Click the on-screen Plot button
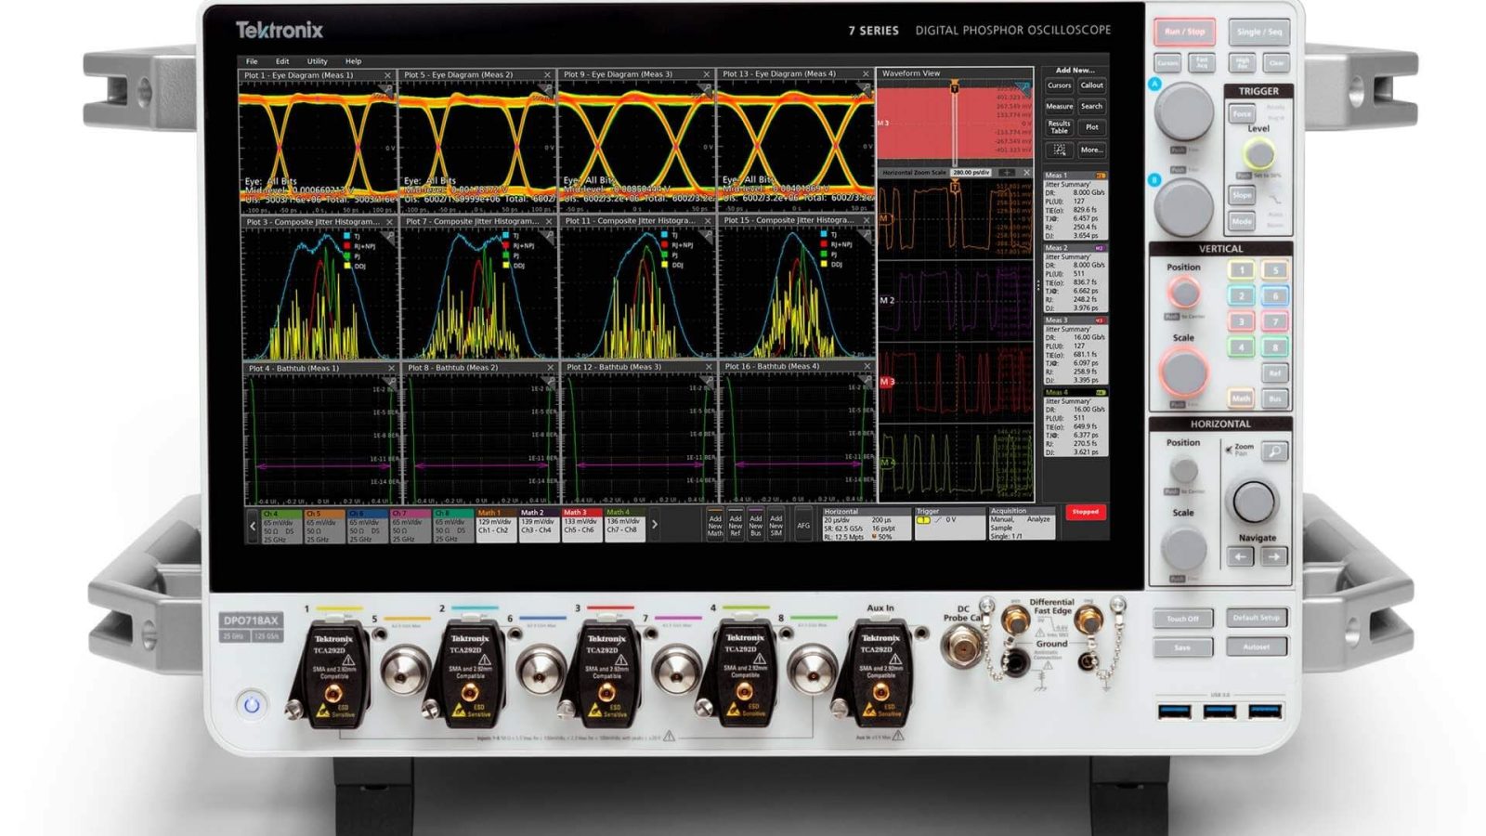The width and height of the screenshot is (1486, 836). click(x=1092, y=127)
